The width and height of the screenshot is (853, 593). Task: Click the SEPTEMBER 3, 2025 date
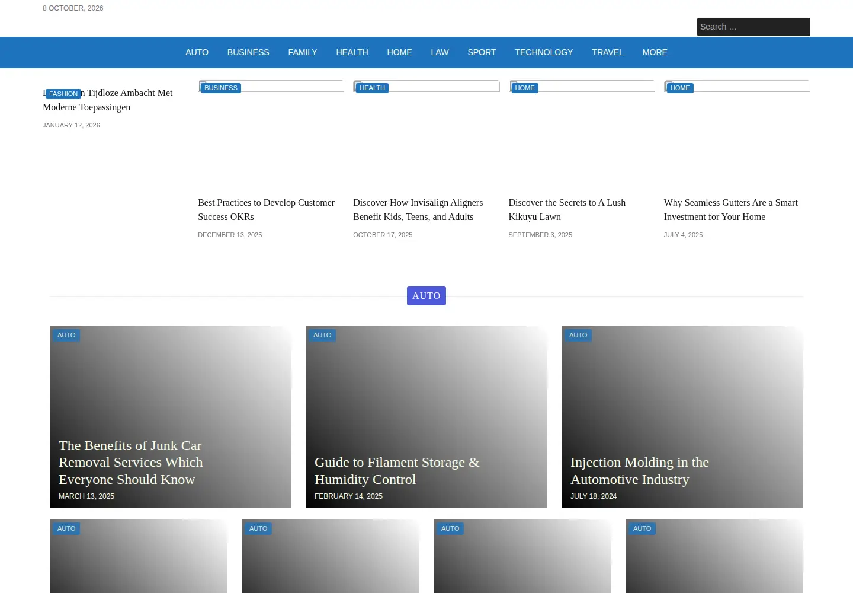coord(540,235)
